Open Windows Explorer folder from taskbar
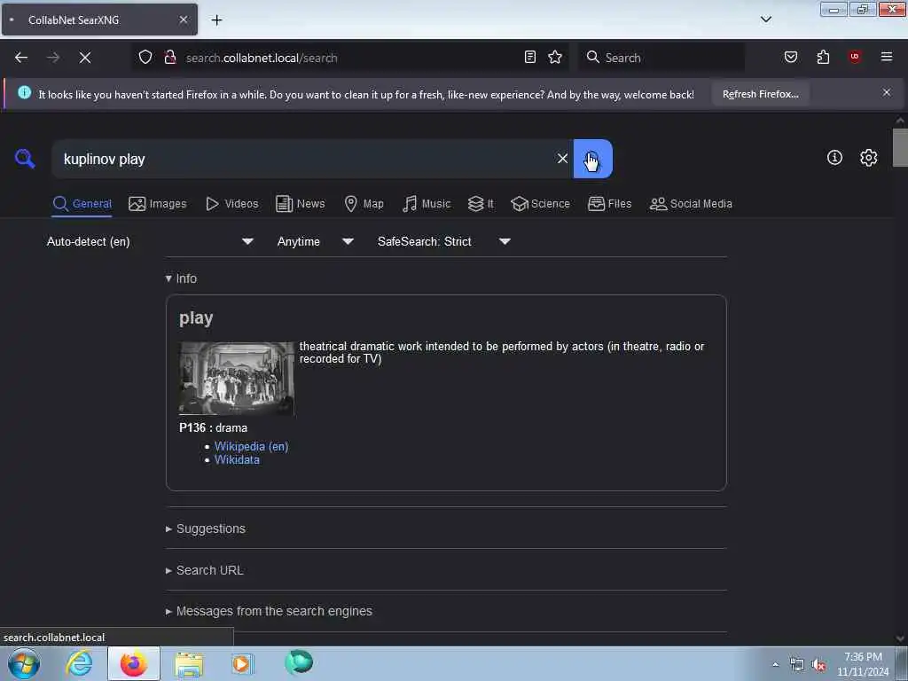The width and height of the screenshot is (908, 681). pyautogui.click(x=189, y=663)
